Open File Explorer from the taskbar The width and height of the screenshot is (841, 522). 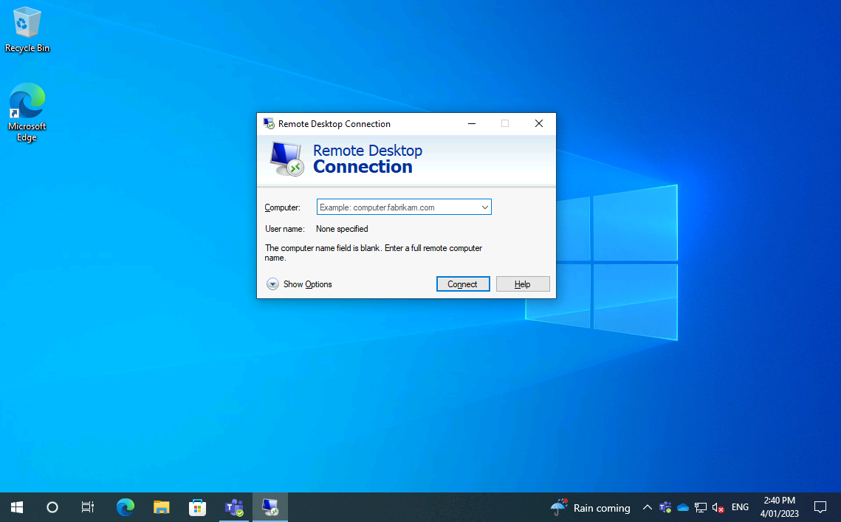pyautogui.click(x=161, y=507)
